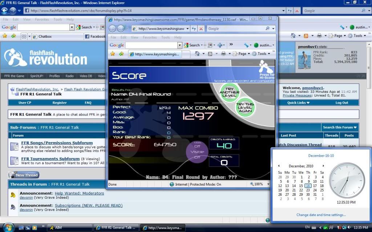The image size is (372, 232).
Task: Open Quick Tabs grid icon
Action: point(24,36)
